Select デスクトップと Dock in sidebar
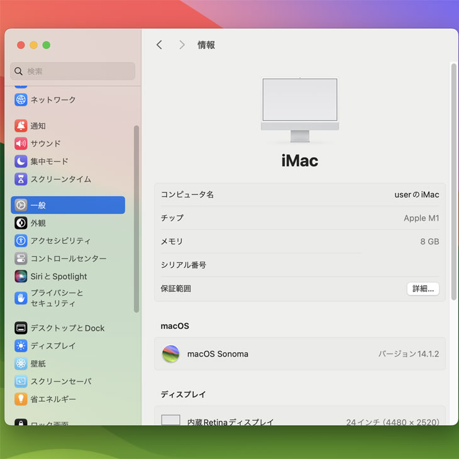This screenshot has width=459, height=459. tap(67, 328)
